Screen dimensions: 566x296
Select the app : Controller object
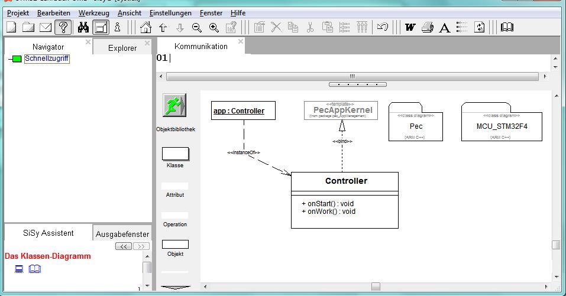click(x=243, y=110)
